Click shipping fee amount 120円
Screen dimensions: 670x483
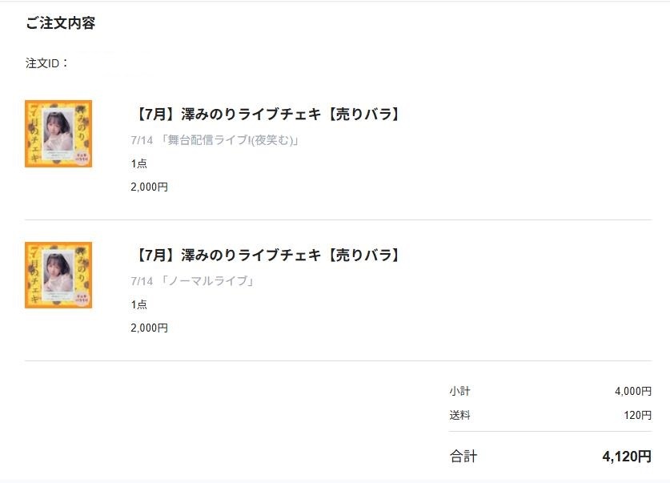coord(637,415)
